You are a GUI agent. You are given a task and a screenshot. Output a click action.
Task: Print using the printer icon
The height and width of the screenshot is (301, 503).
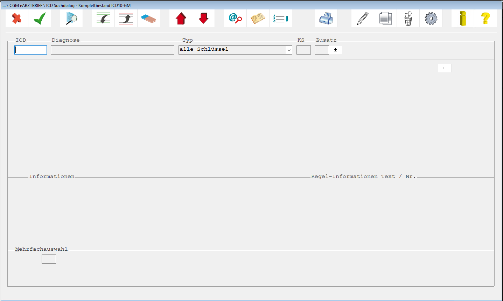[326, 18]
